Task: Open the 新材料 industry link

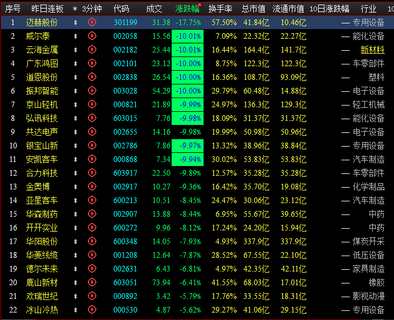Action: [x=372, y=50]
